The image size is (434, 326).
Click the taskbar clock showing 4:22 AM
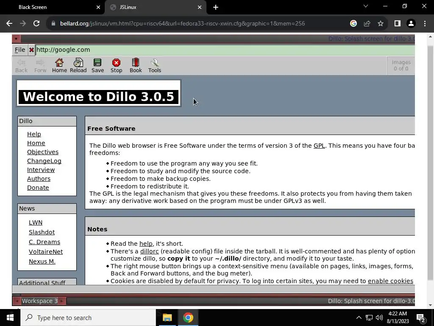pos(398,318)
